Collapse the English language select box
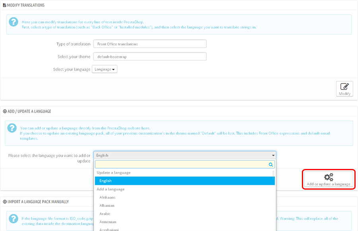This screenshot has height=231, width=358. (x=185, y=155)
